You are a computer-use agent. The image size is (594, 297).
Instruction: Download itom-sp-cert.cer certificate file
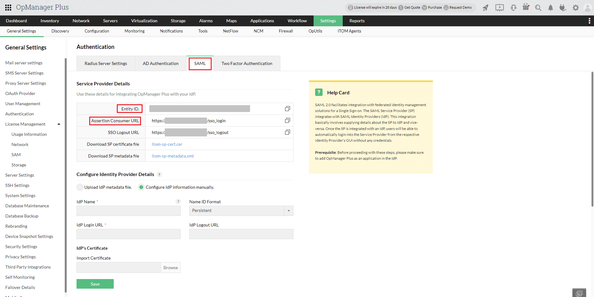click(167, 144)
